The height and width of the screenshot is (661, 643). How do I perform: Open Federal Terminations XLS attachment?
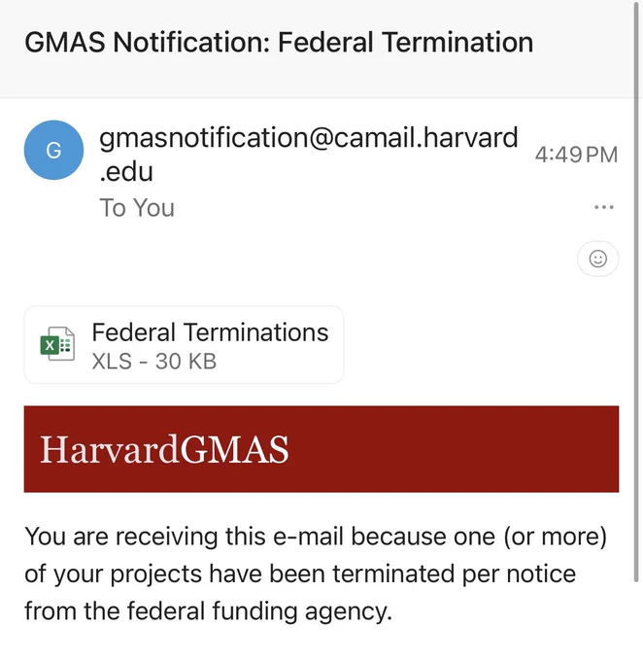(184, 345)
